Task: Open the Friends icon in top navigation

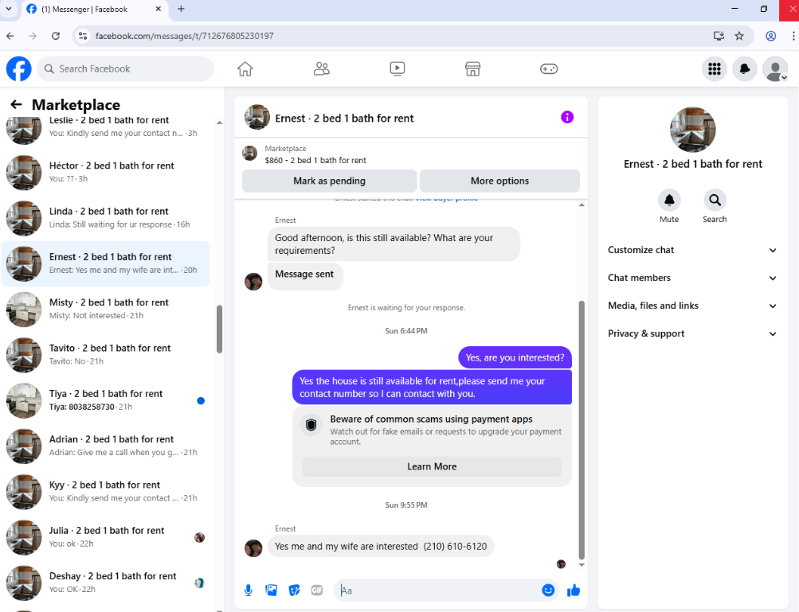Action: pyautogui.click(x=321, y=68)
